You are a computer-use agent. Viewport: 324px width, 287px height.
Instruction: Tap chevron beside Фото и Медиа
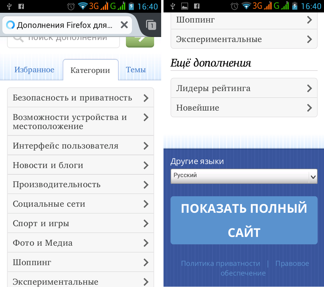click(146, 243)
